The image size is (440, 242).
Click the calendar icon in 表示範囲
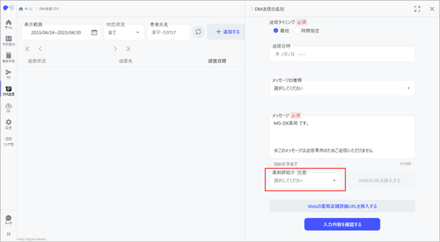point(94,33)
